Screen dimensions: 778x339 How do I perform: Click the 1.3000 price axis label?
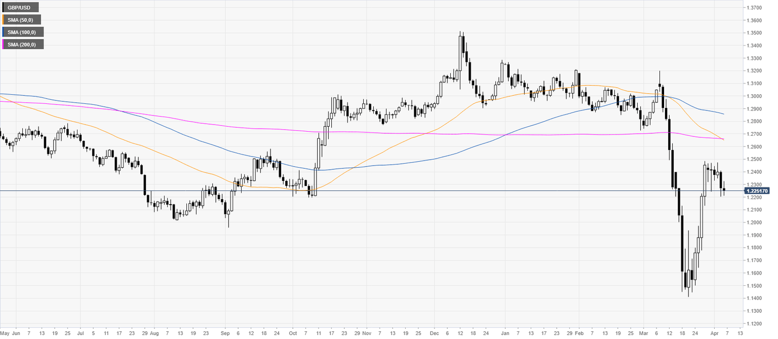[x=753, y=96]
